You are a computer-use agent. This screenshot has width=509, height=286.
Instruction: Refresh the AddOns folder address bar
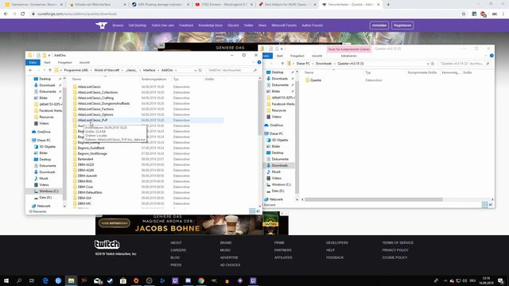pyautogui.click(x=200, y=70)
